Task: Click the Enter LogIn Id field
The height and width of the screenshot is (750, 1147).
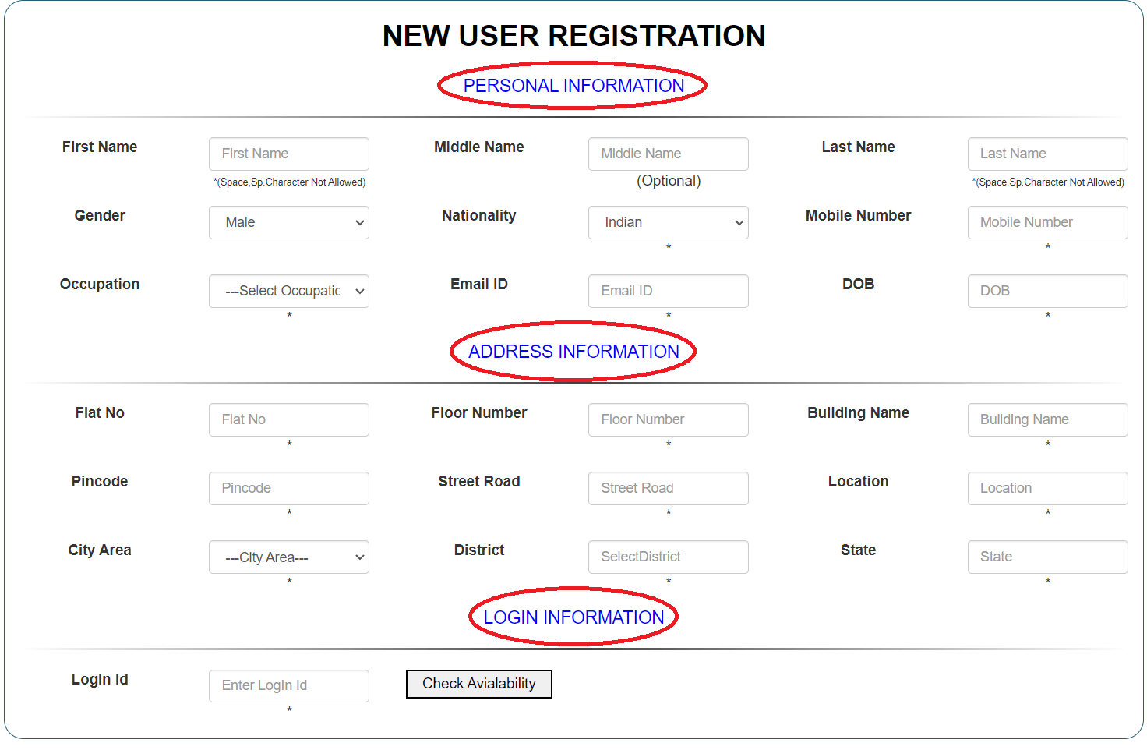Action: tap(288, 685)
